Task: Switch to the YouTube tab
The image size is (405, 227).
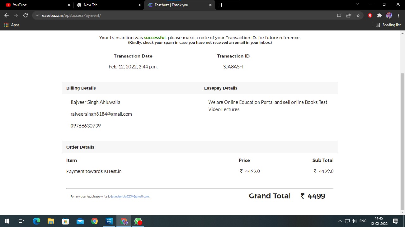Action: [x=35, y=5]
